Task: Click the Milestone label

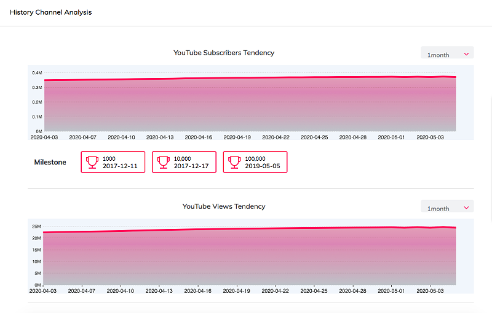Action: (50, 162)
